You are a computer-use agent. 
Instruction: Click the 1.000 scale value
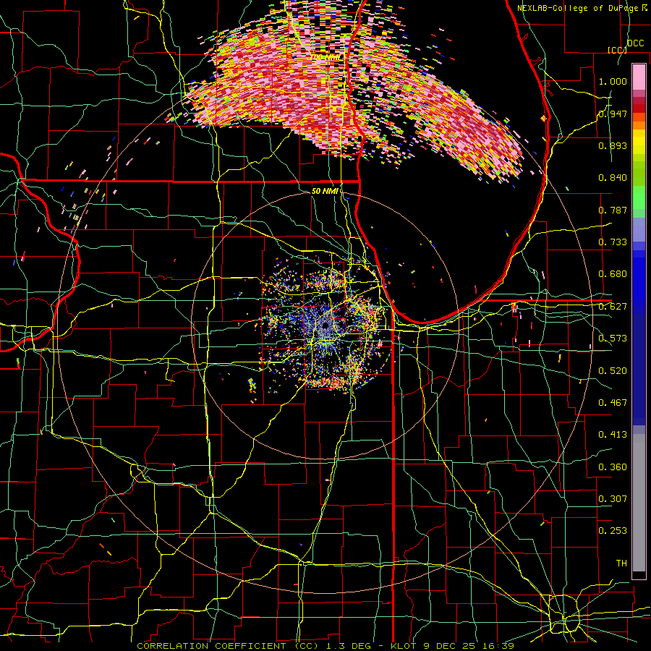click(613, 81)
